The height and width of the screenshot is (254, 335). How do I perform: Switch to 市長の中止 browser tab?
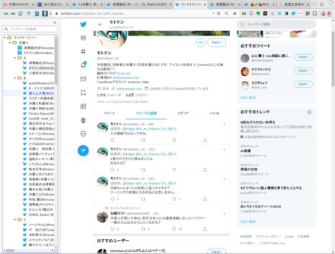click(19, 4)
